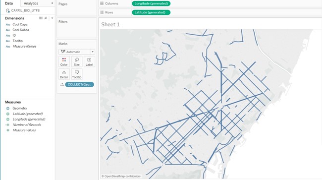Select the Number of Records measure
Viewport: 322px width, 180px height.
point(27,125)
